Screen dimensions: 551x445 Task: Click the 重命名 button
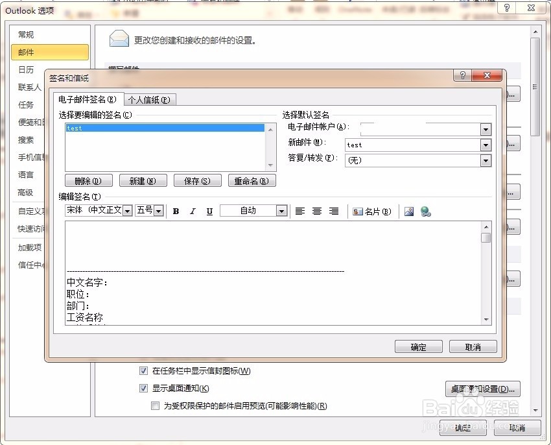(x=252, y=180)
